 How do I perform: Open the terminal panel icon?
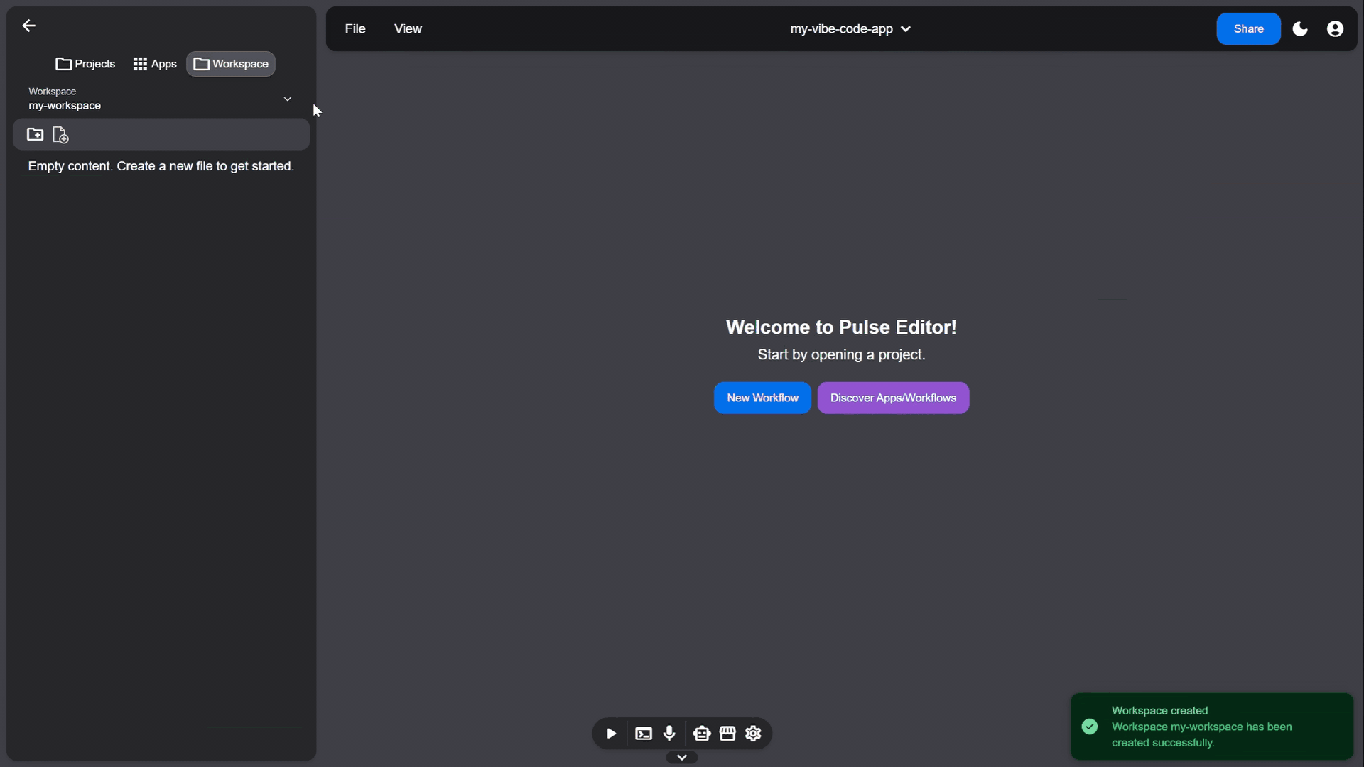[643, 734]
